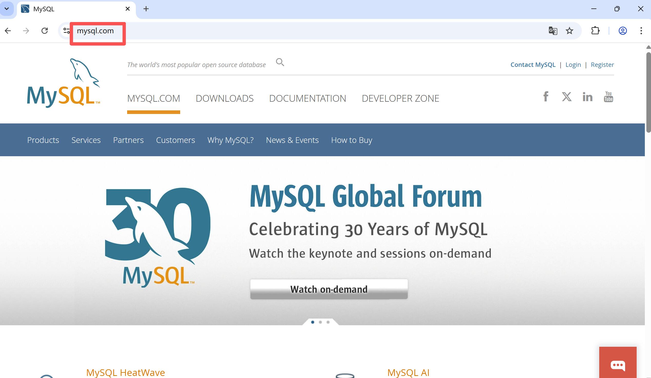
Task: Open MySQL X (Twitter) icon
Action: point(567,97)
